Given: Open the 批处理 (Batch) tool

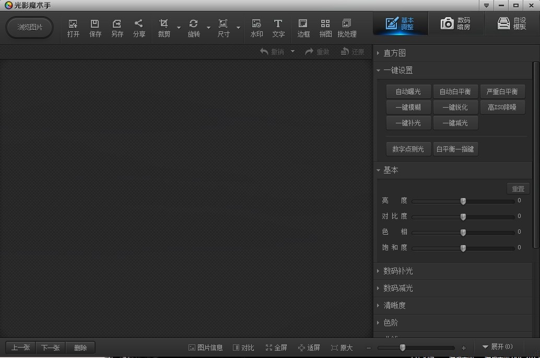Looking at the screenshot, I should pyautogui.click(x=347, y=28).
